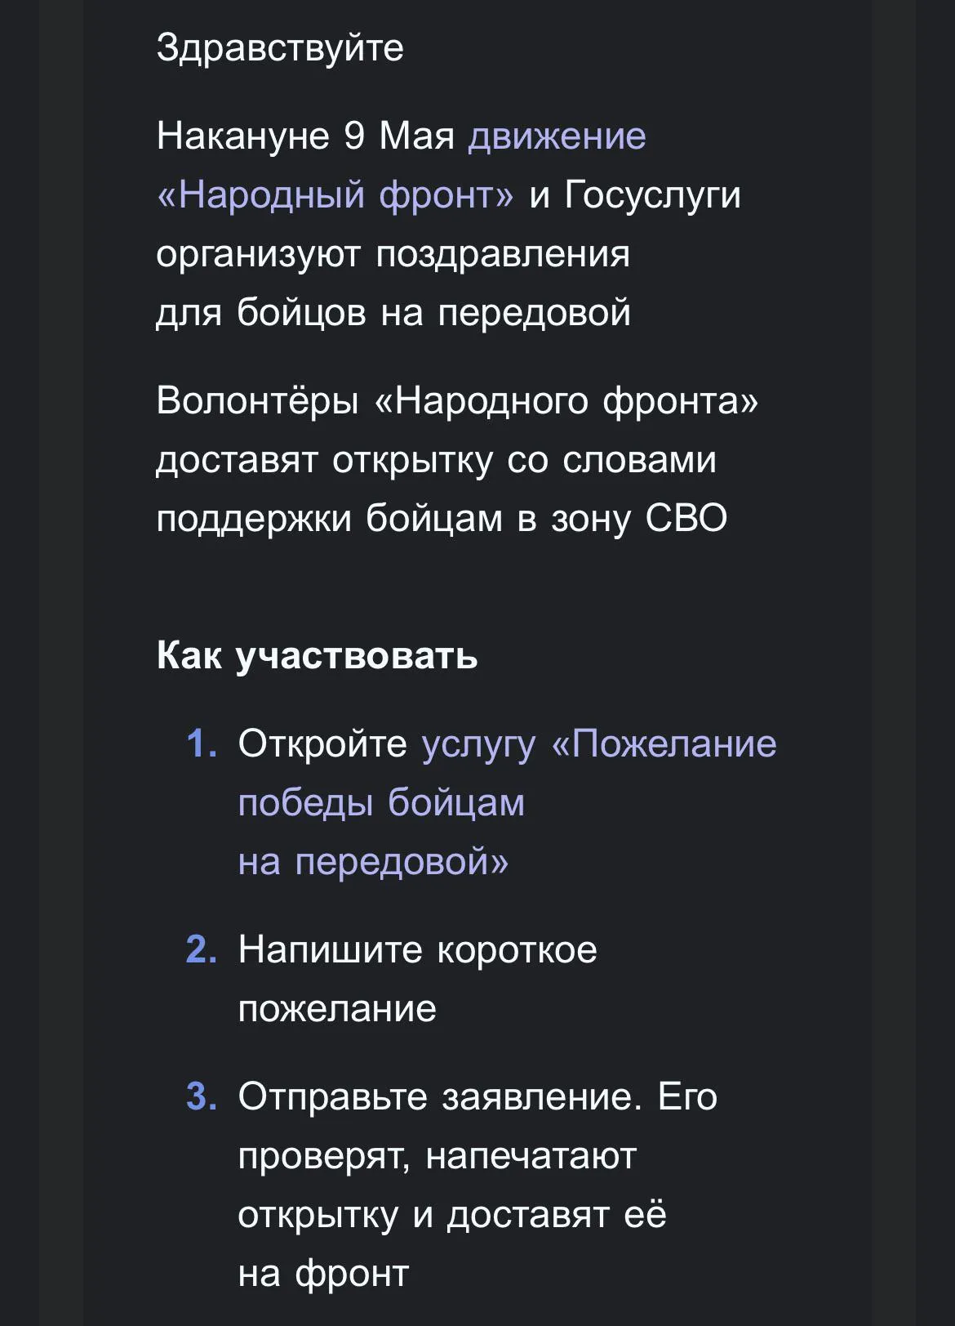Click the text '9 Мая'
This screenshot has height=1326, width=955.
tap(399, 136)
